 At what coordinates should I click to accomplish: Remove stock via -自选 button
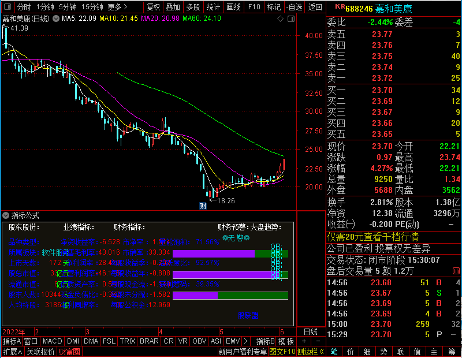tap(295, 7)
